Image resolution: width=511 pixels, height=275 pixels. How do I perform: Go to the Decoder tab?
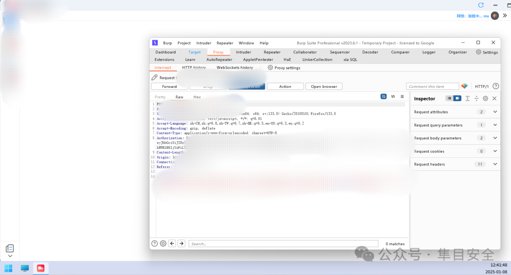click(370, 52)
